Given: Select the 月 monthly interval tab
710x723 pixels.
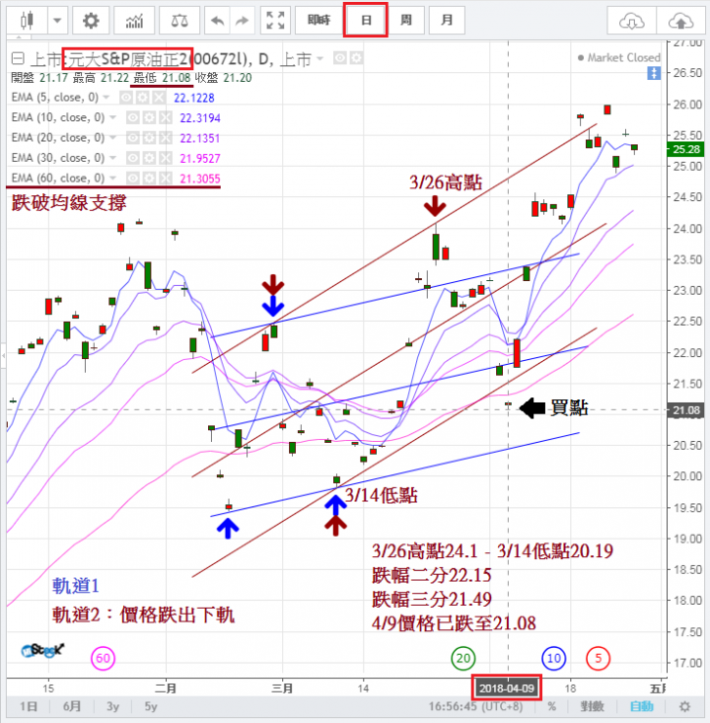Looking at the screenshot, I should tap(447, 21).
